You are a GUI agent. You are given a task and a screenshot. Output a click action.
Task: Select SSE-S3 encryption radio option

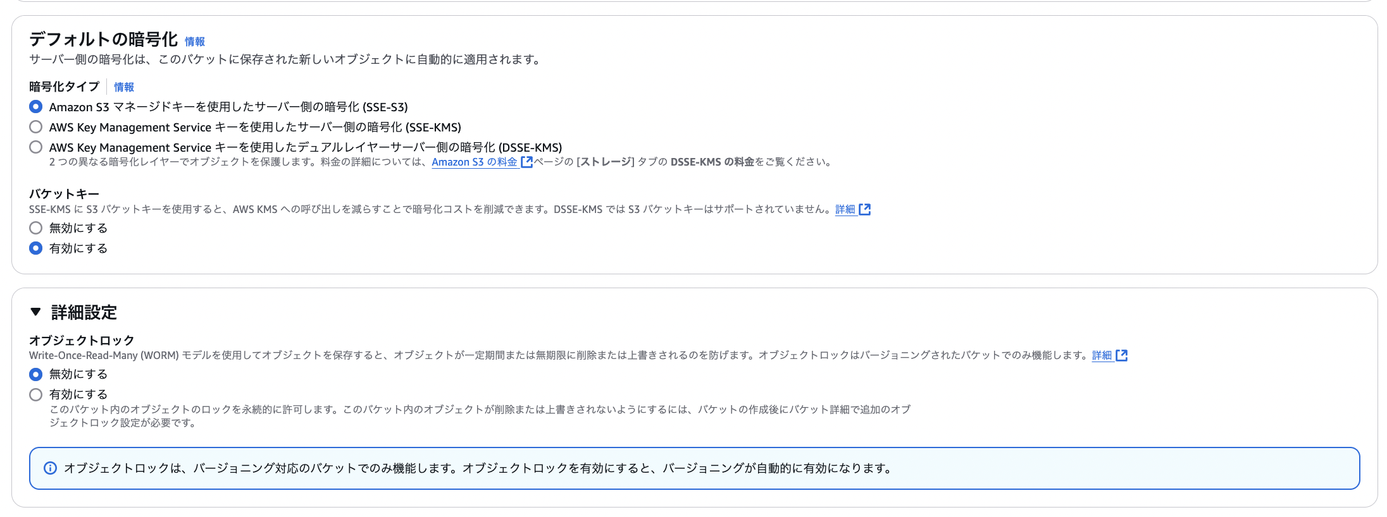click(36, 107)
